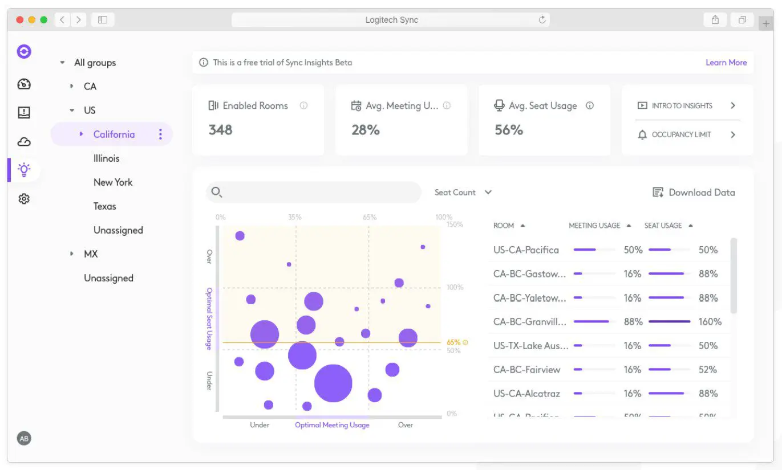The image size is (782, 470).
Task: Click the Enabled Rooms card
Action: [258, 120]
